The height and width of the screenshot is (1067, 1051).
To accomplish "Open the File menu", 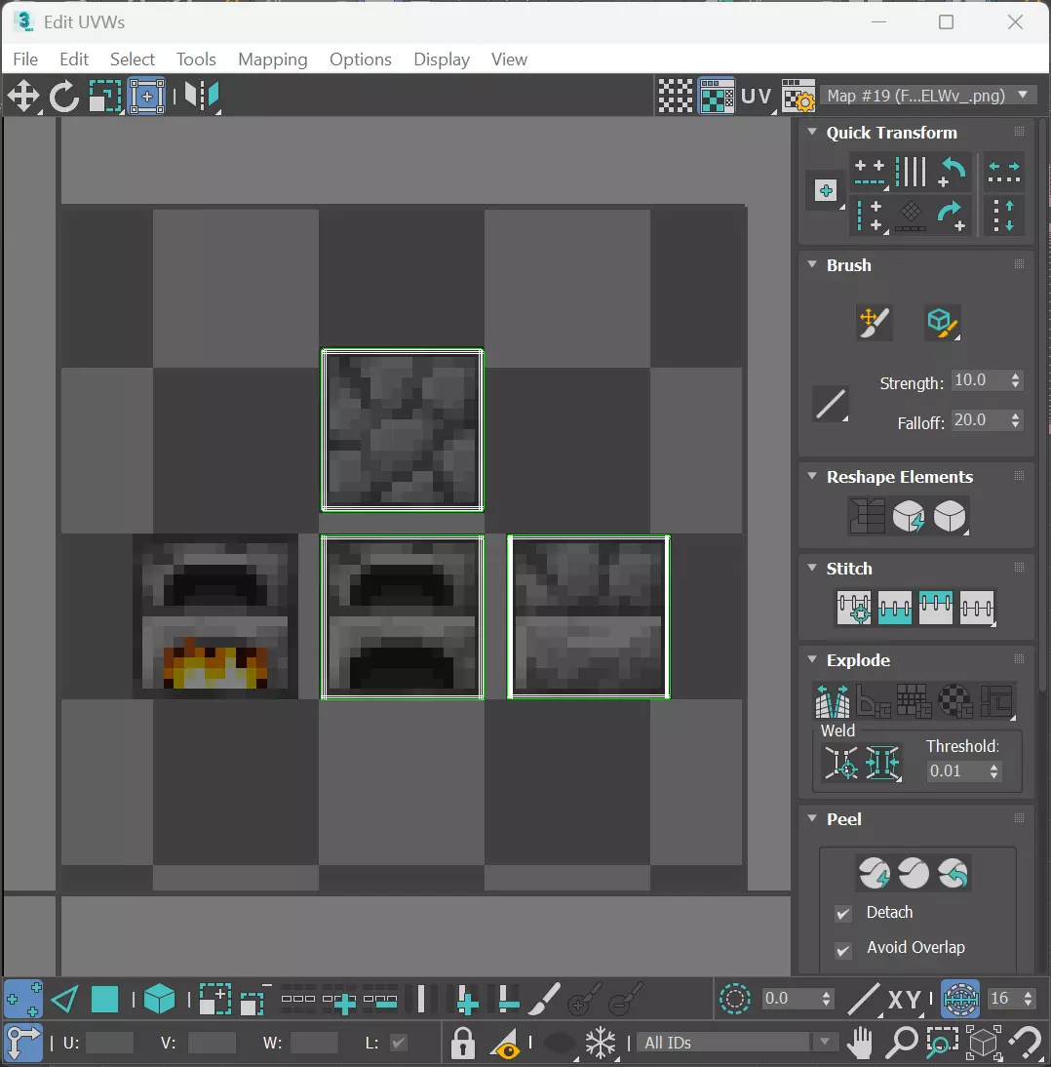I will click(25, 59).
